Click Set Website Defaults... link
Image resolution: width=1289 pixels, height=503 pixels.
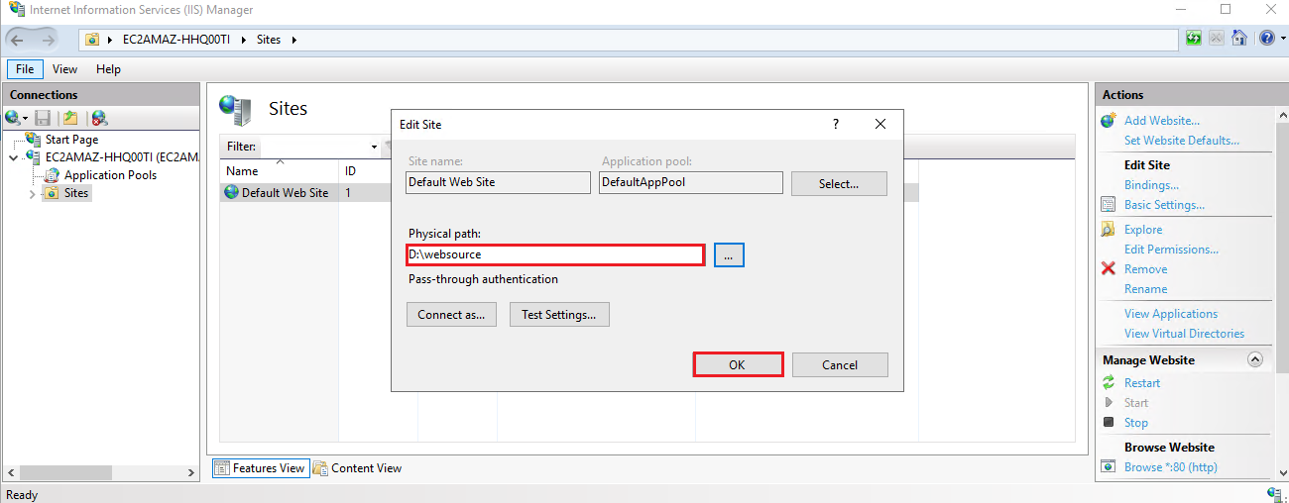click(1182, 141)
